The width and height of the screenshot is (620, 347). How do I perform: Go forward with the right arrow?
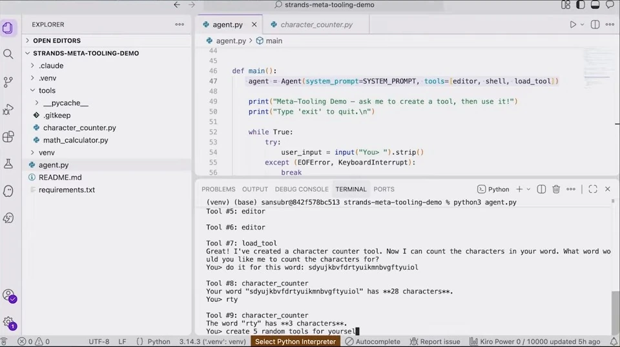pyautogui.click(x=192, y=5)
